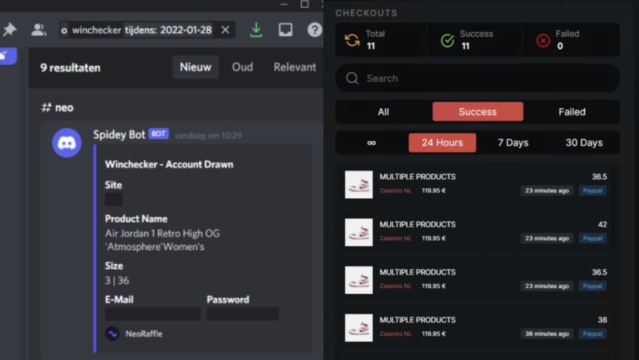Select Winchecker - Account Drawn title
Viewport: 639px width, 360px height.
point(169,164)
